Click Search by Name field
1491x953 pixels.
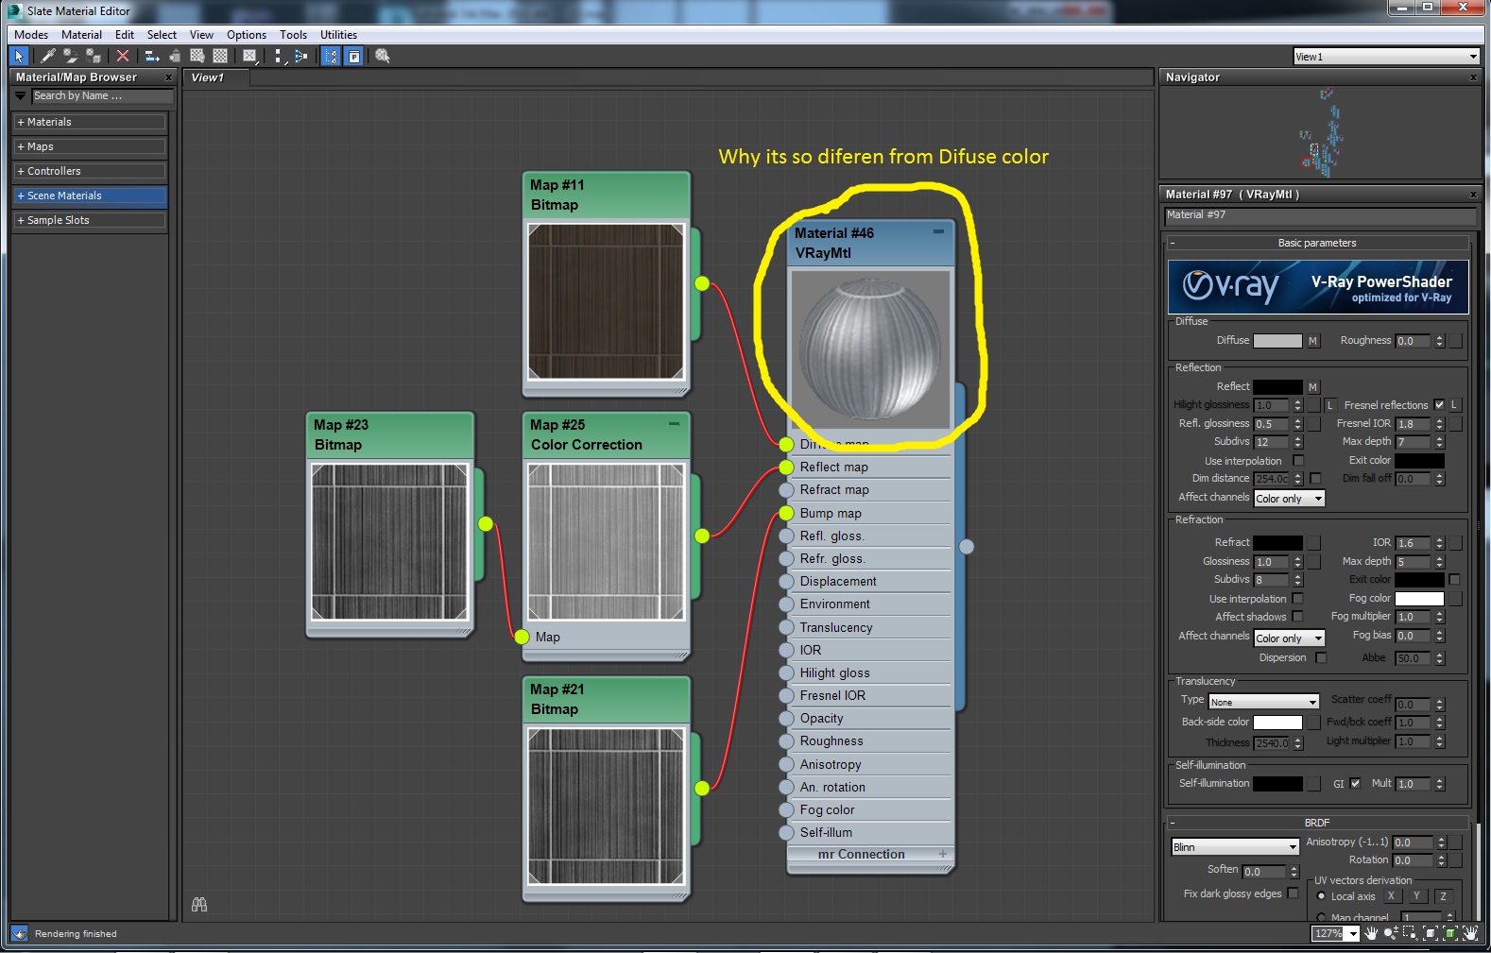tap(102, 96)
